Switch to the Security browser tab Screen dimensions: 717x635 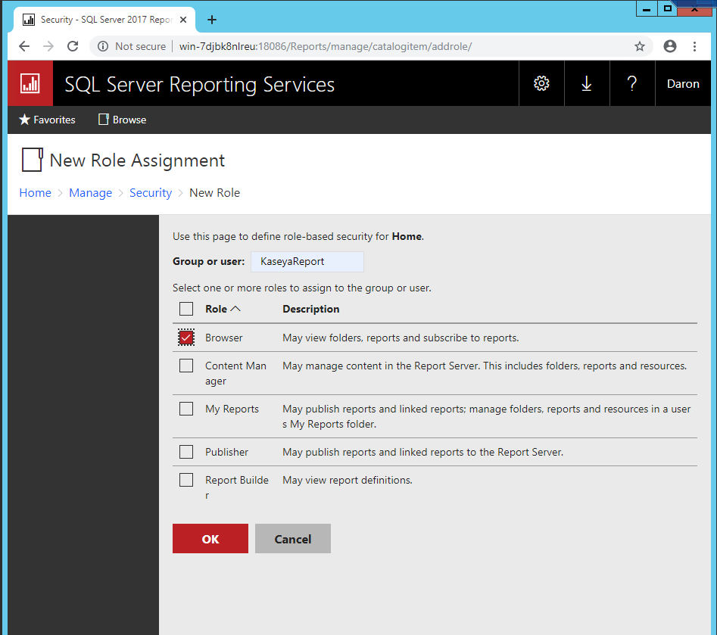click(104, 20)
